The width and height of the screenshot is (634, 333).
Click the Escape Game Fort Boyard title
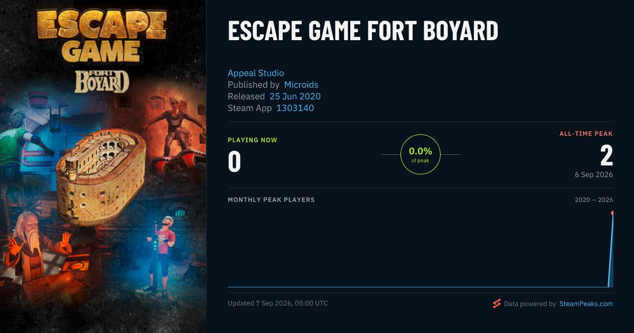(363, 31)
